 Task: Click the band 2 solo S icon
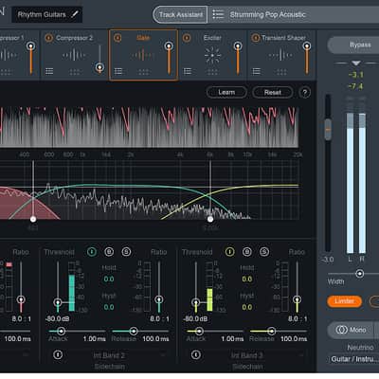126,252
